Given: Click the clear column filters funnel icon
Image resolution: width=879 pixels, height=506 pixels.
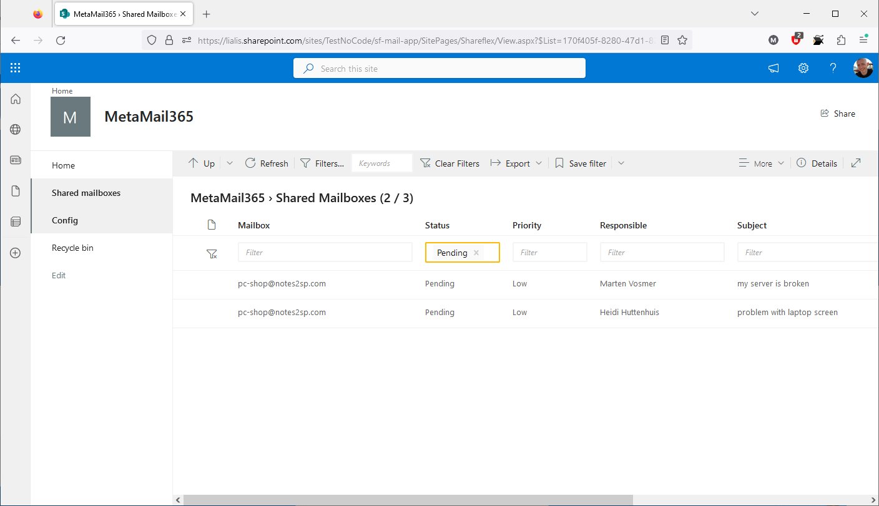Looking at the screenshot, I should [x=212, y=253].
